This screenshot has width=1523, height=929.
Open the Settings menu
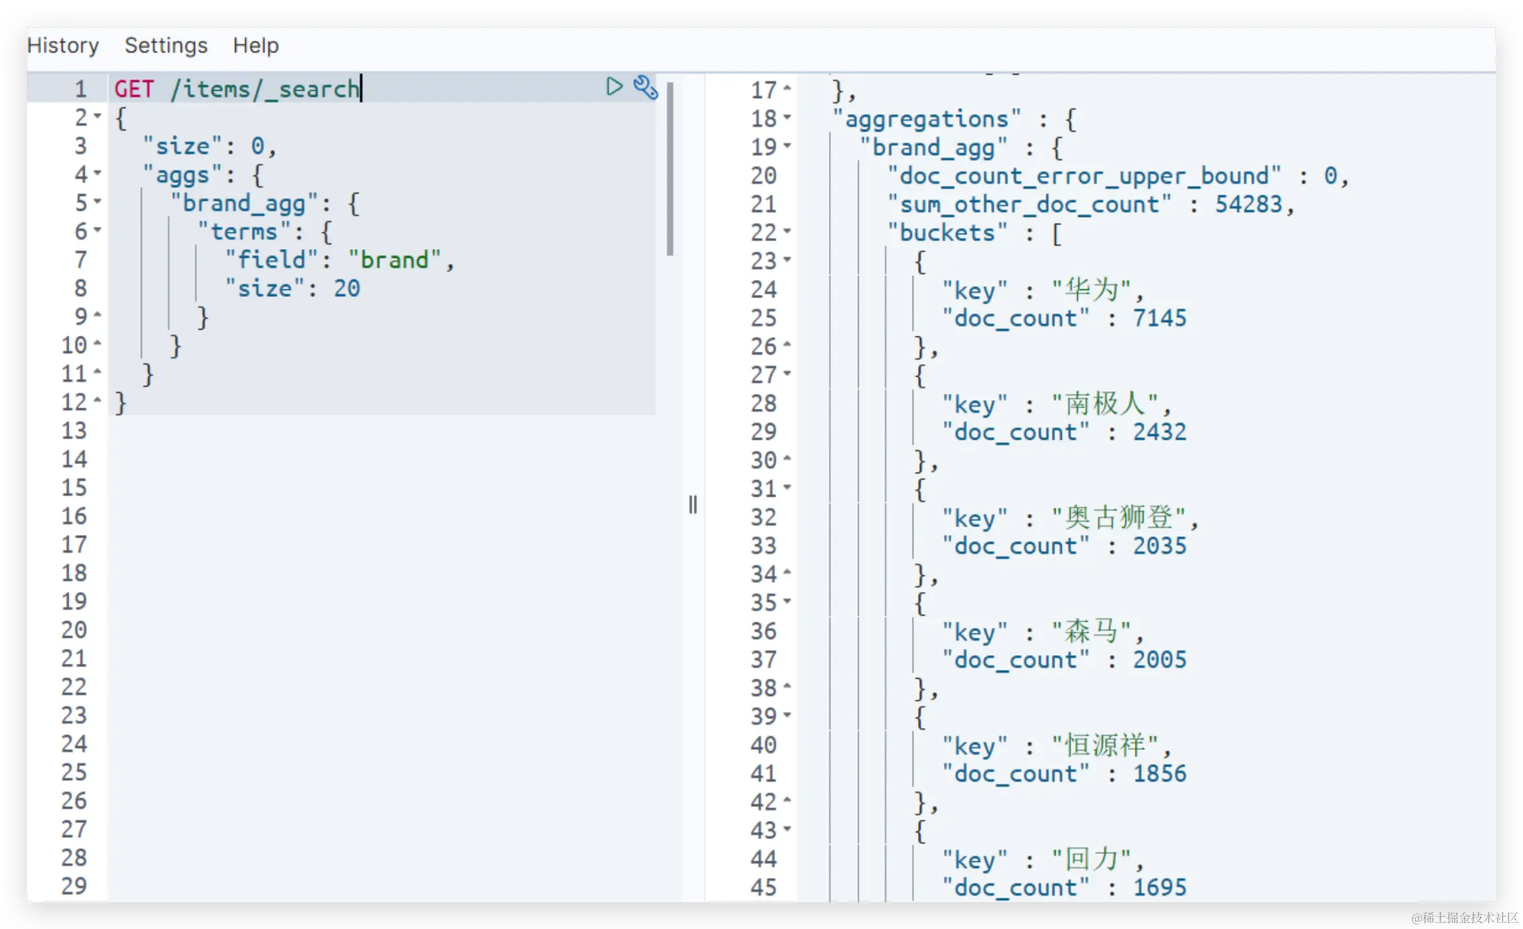166,45
